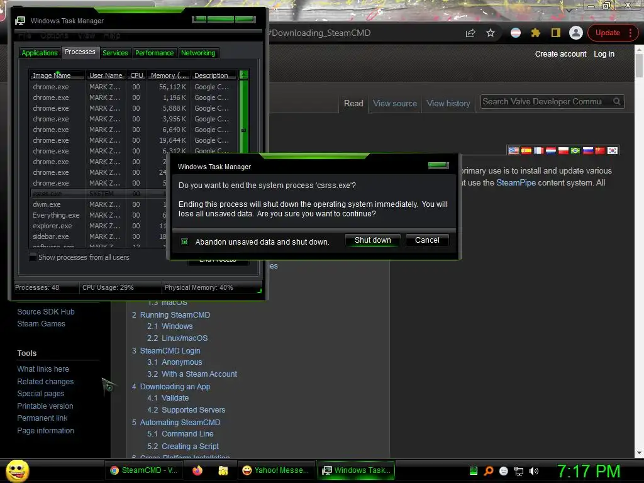Open the volume speaker tray icon
This screenshot has height=483, width=644.
pyautogui.click(x=534, y=471)
